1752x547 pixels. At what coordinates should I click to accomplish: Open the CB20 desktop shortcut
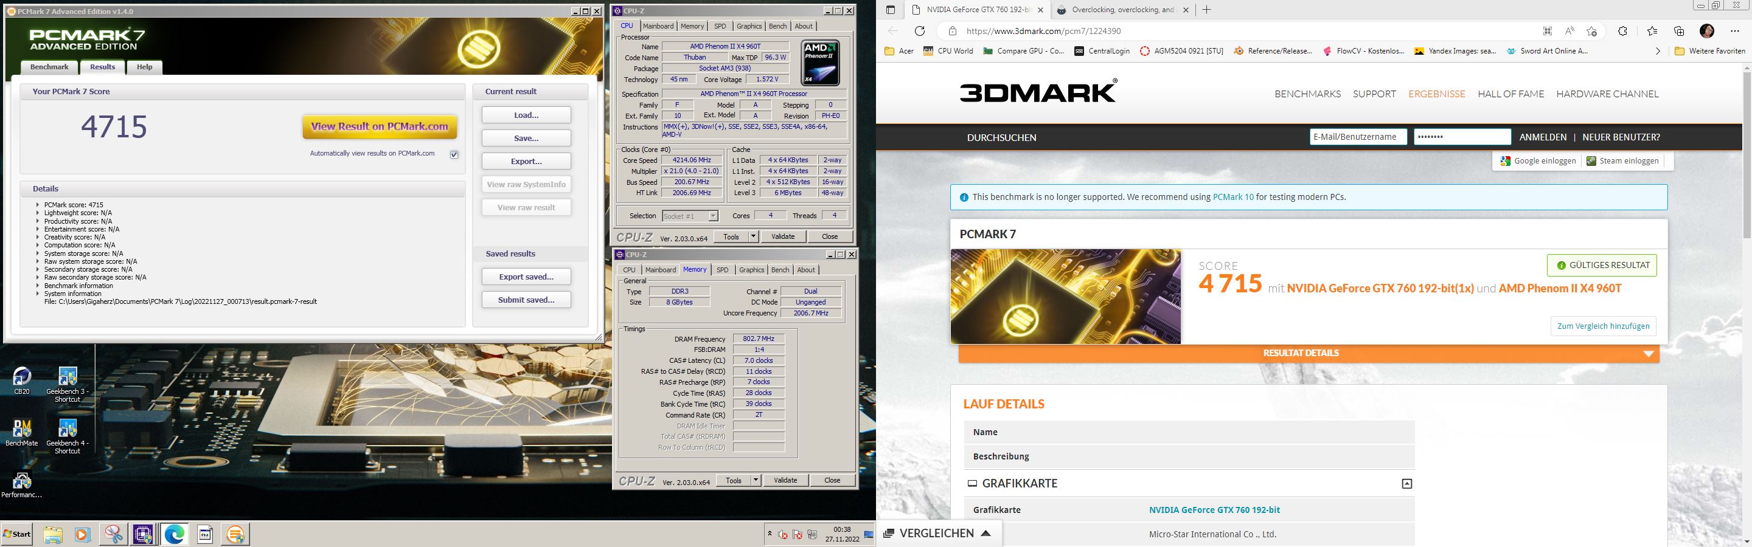point(22,380)
